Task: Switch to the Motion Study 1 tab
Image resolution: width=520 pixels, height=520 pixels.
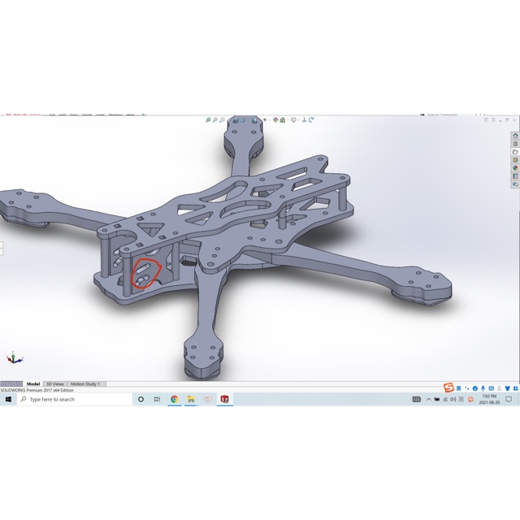Action: tap(84, 383)
